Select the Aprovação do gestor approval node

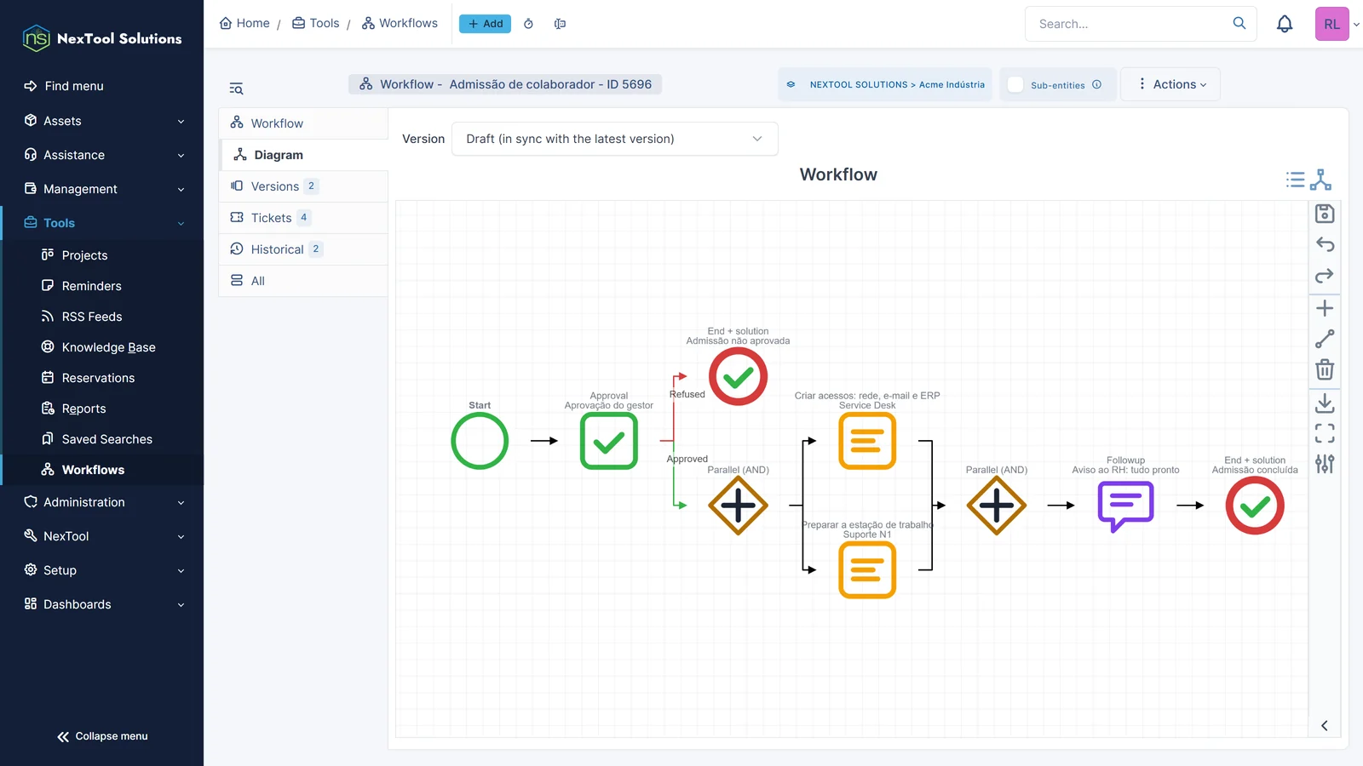pos(609,441)
